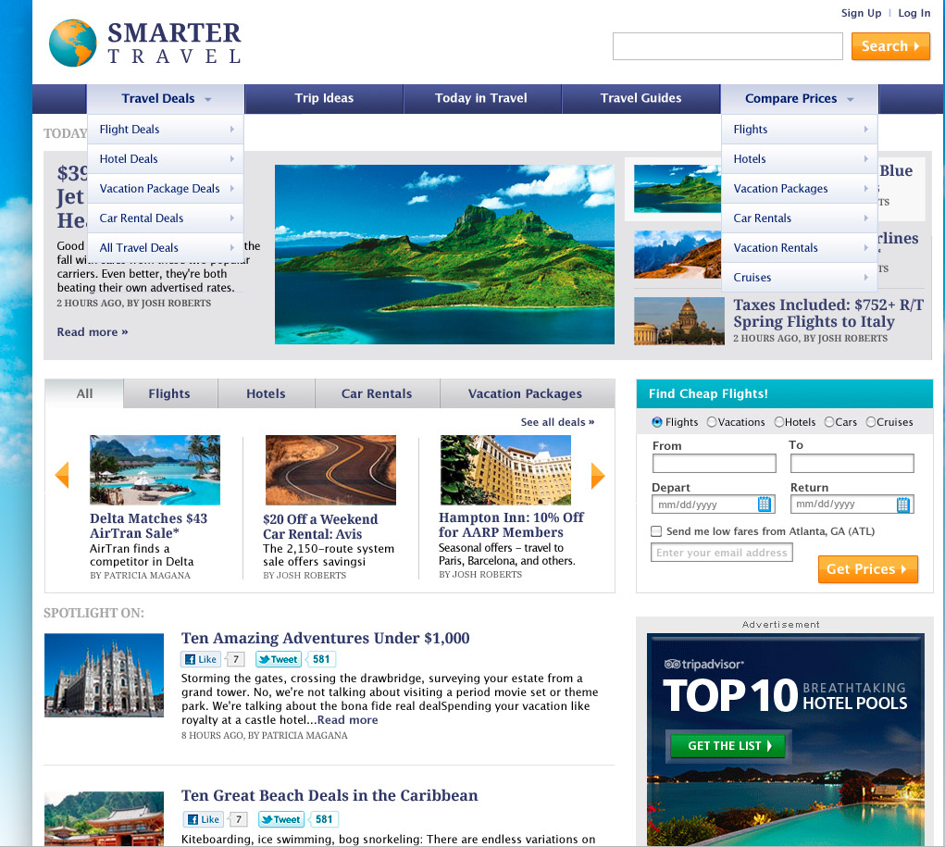Select the Vacations radio button

pos(712,422)
